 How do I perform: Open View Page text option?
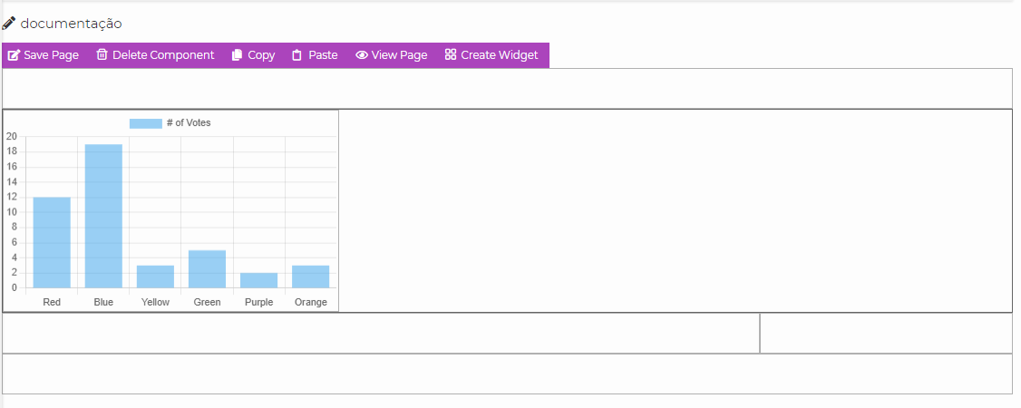coord(399,55)
